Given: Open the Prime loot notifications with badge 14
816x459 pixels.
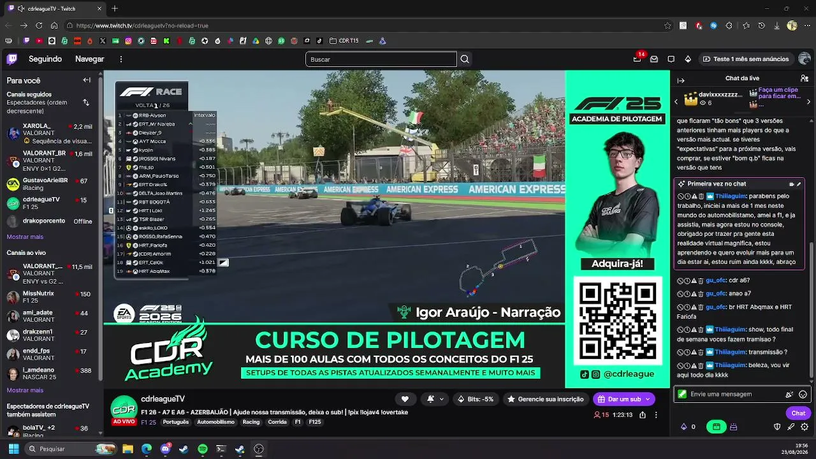Looking at the screenshot, I should [x=637, y=59].
